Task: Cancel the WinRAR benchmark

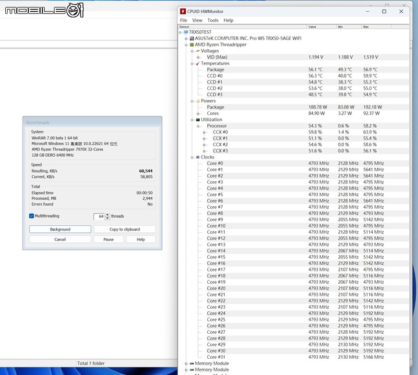Action: [x=60, y=239]
